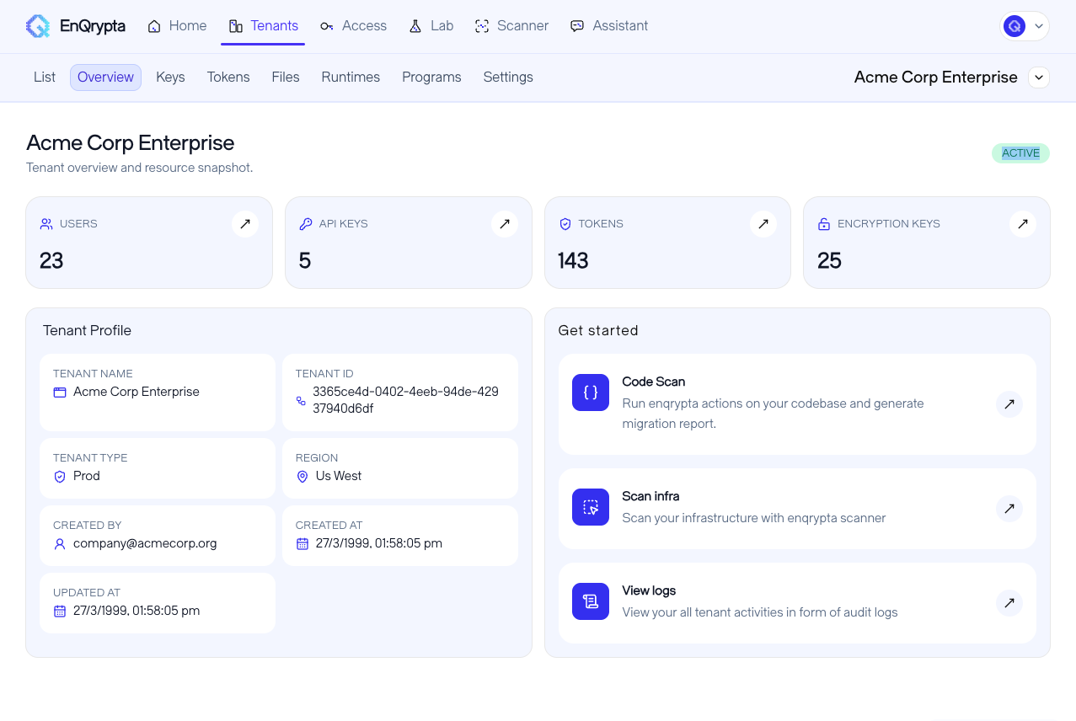Click the Scan infra cursor icon
The height and width of the screenshot is (721, 1076).
click(x=591, y=507)
